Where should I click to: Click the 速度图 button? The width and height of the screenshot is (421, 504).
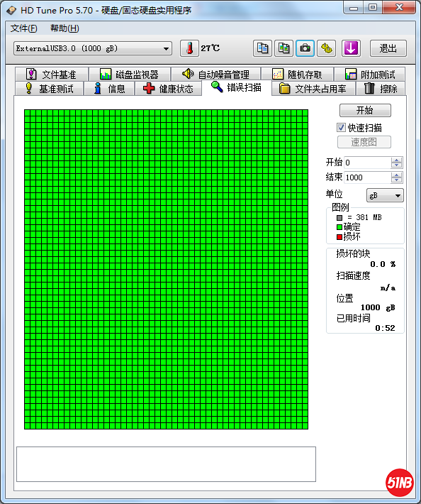[364, 142]
